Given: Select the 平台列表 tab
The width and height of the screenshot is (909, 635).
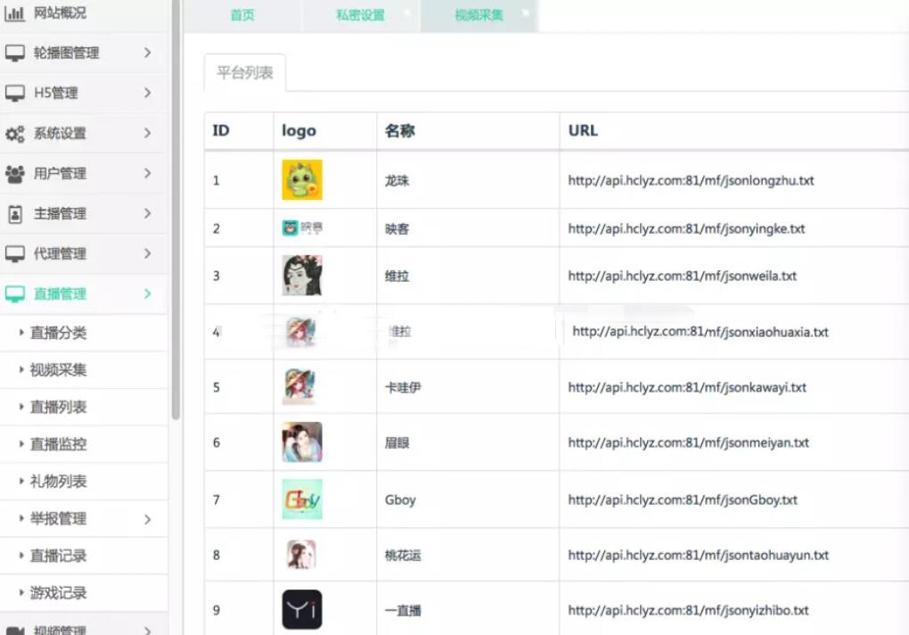Looking at the screenshot, I should click(245, 73).
